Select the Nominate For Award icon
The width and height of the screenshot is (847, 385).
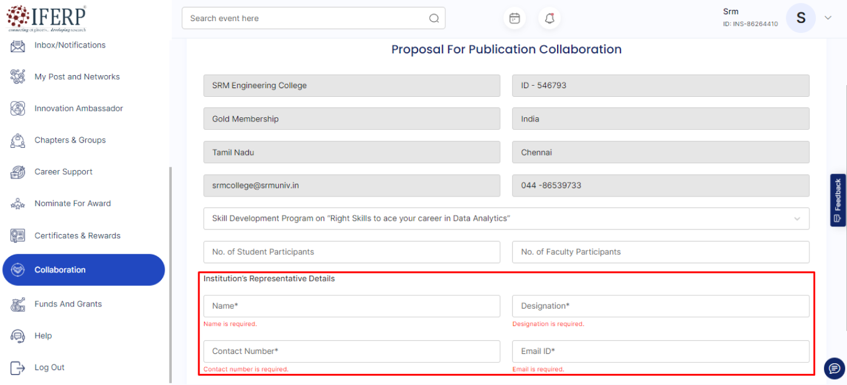(x=18, y=203)
